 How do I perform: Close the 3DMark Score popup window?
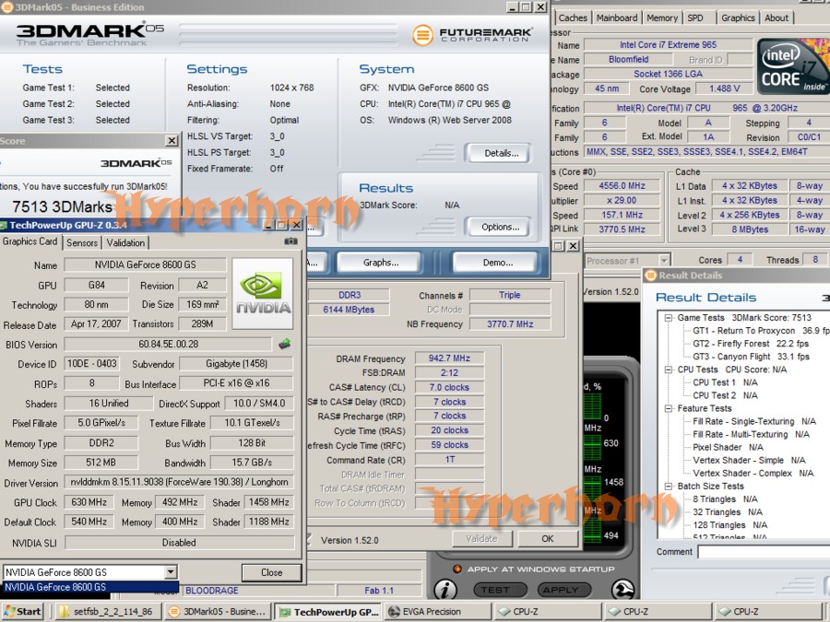click(172, 141)
